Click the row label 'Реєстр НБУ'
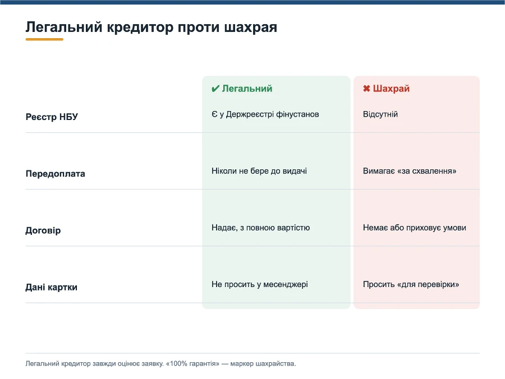Image resolution: width=505 pixels, height=379 pixels. (x=52, y=117)
